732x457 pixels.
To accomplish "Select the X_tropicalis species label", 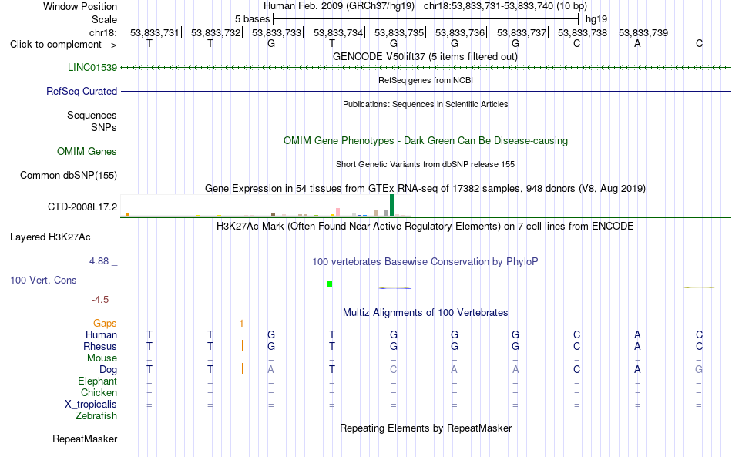I will (x=91, y=405).
